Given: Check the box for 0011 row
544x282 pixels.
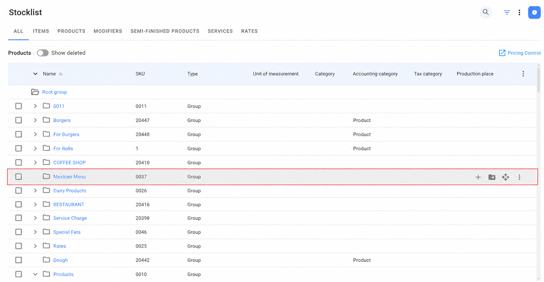Looking at the screenshot, I should pos(18,106).
